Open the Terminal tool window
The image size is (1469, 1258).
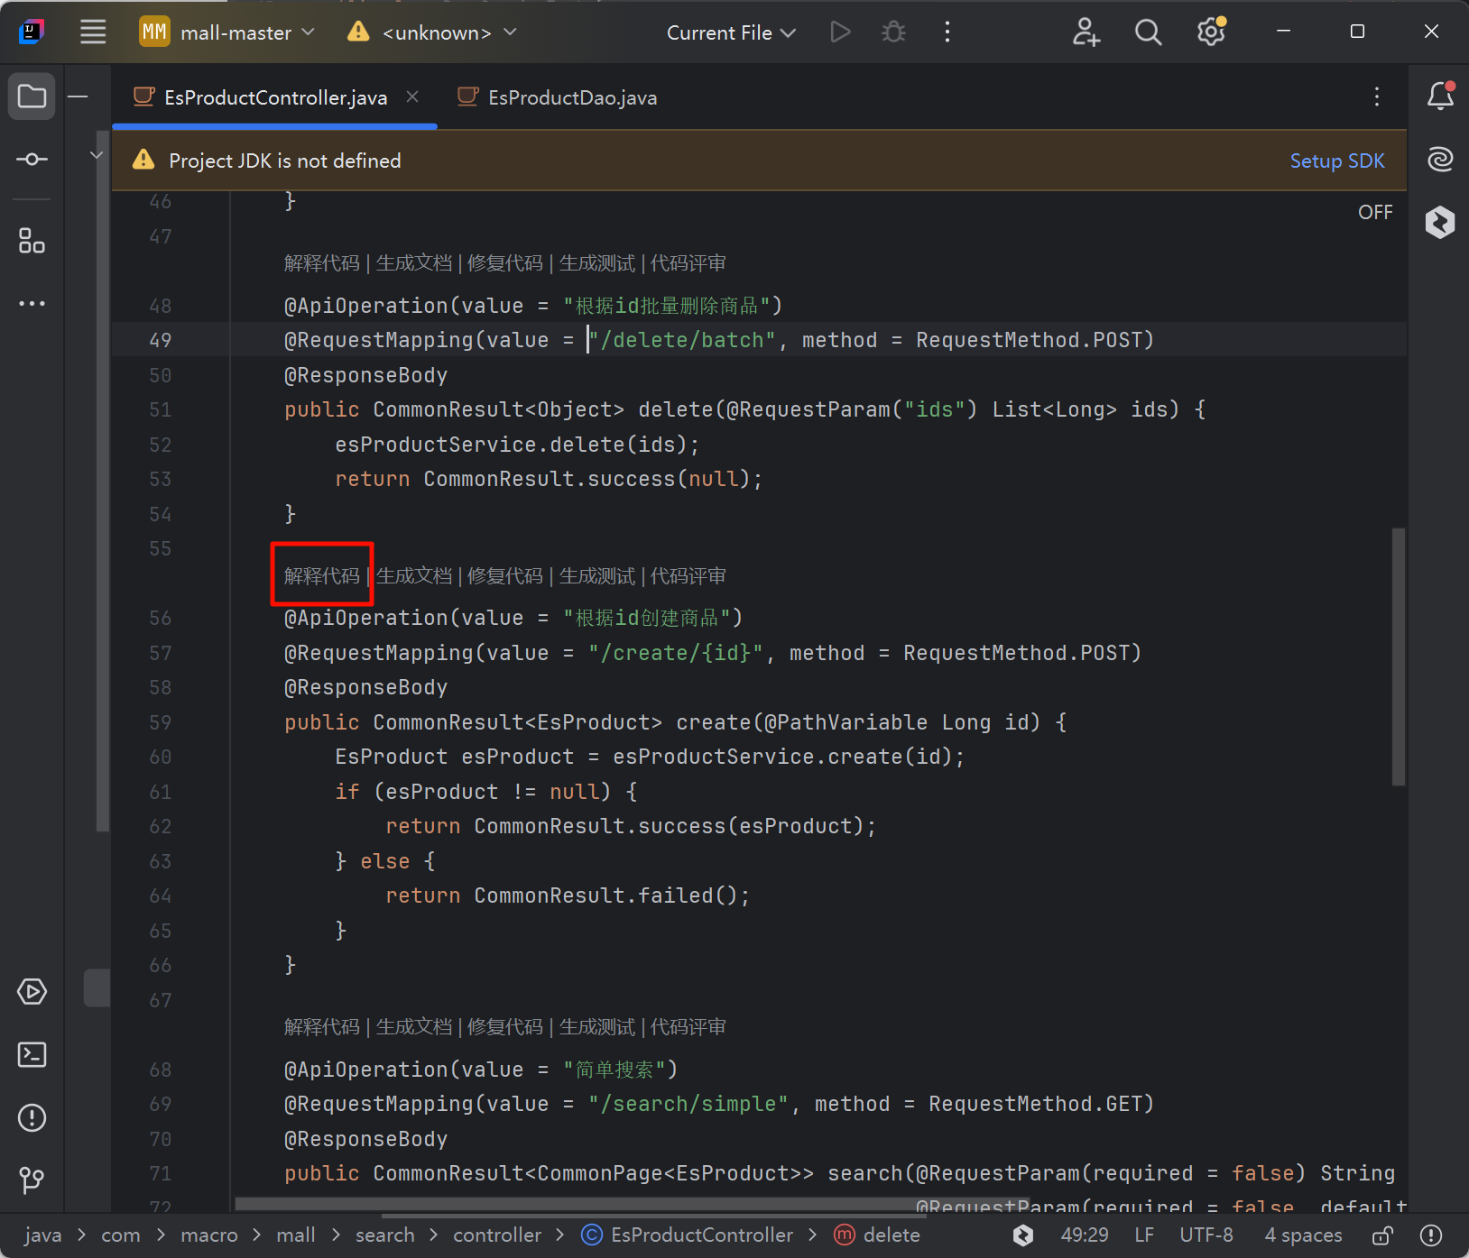tap(32, 1054)
